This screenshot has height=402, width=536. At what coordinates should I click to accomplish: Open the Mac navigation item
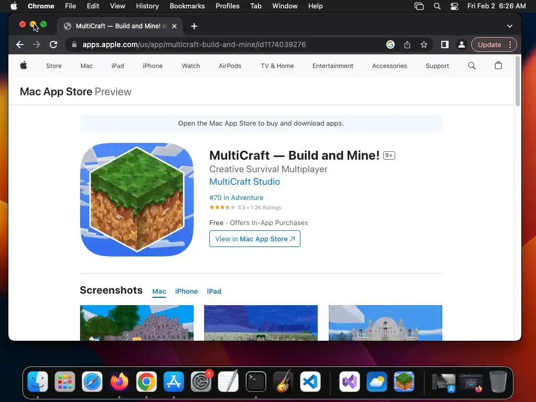[86, 65]
